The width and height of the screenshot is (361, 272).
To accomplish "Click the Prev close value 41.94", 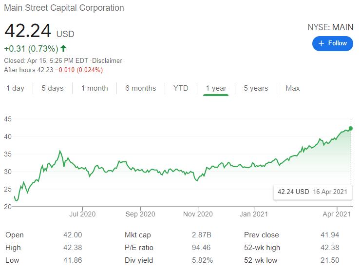I will (x=330, y=235).
